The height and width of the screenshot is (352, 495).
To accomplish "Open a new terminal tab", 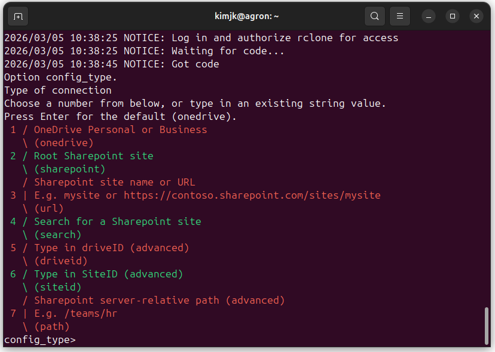I will pyautogui.click(x=18, y=16).
